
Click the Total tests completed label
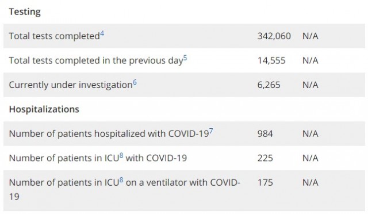(55, 36)
